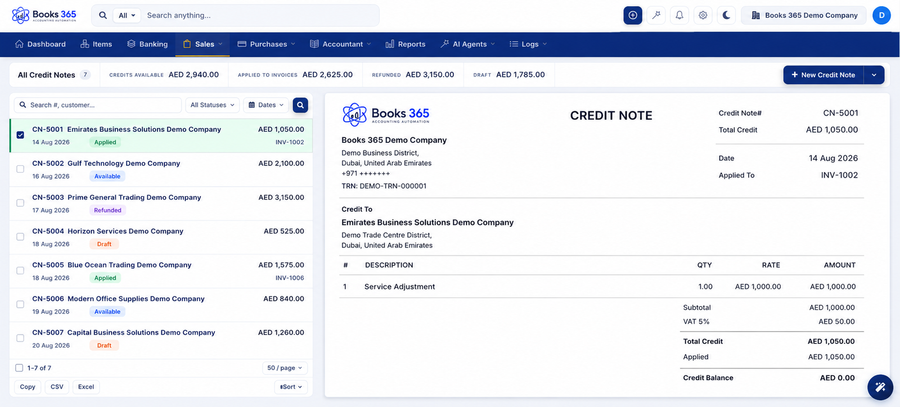This screenshot has width=900, height=407.
Task: Check the CN-5006 row checkbox
Action: (x=20, y=304)
